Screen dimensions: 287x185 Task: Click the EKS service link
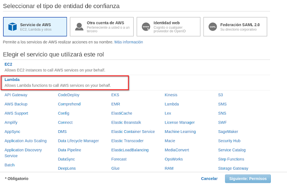[x=115, y=95]
